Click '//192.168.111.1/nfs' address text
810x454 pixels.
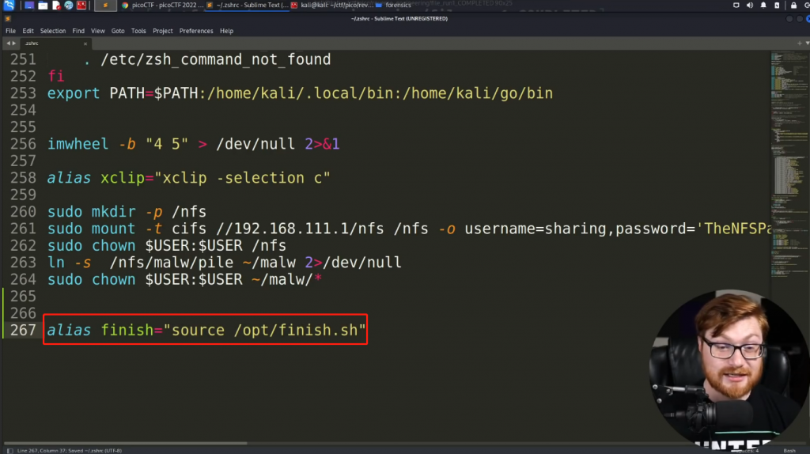pos(300,229)
